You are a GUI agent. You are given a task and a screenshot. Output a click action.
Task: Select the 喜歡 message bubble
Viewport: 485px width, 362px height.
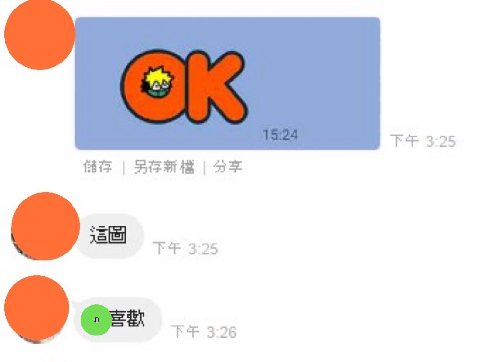(118, 319)
